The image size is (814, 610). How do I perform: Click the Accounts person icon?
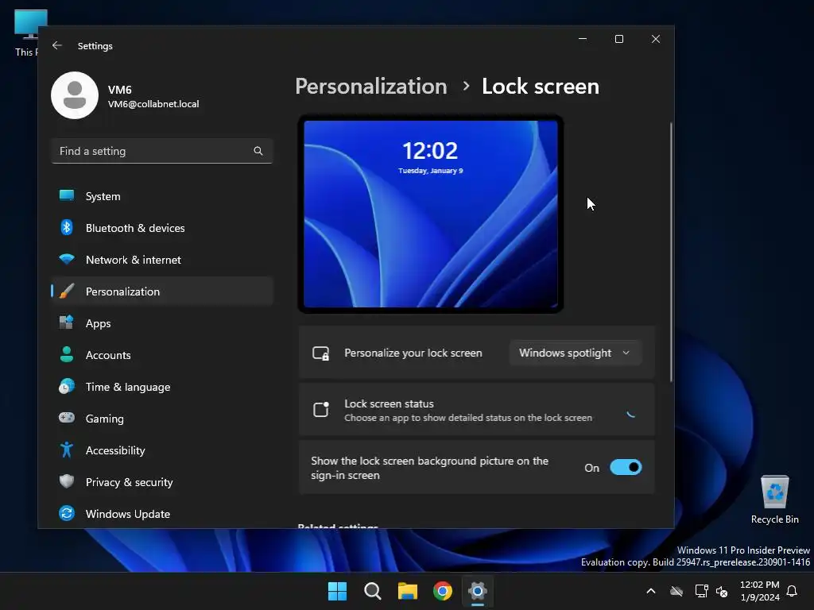[67, 354]
